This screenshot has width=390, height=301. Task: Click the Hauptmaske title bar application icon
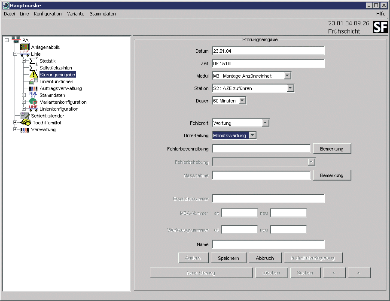pos(6,6)
